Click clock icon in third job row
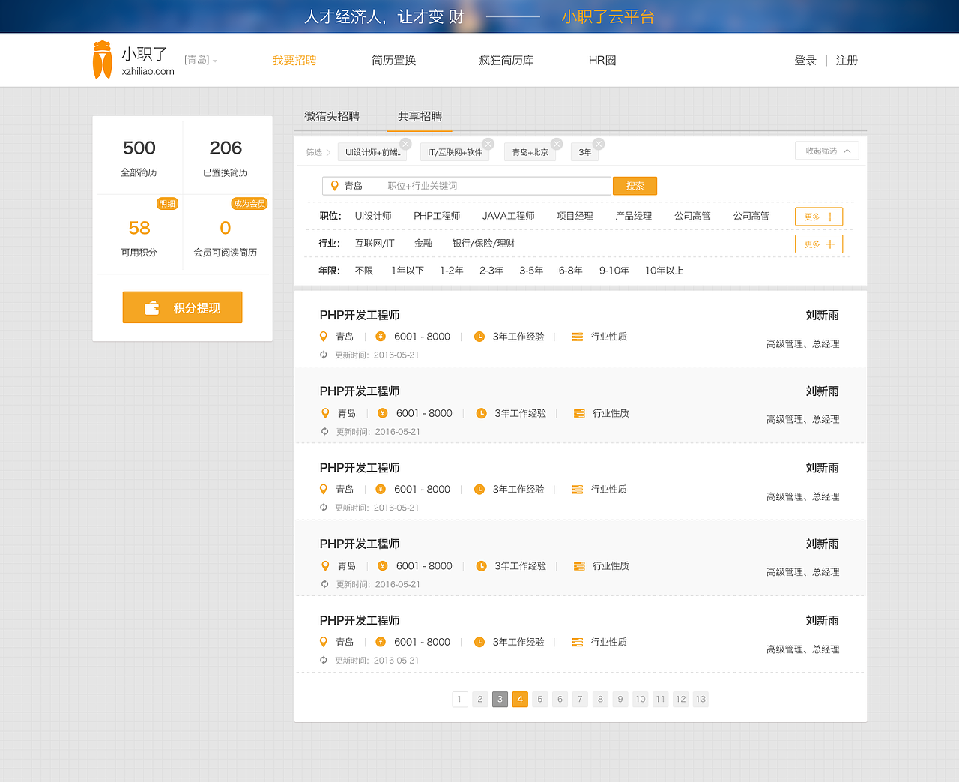This screenshot has width=959, height=782. (x=479, y=490)
